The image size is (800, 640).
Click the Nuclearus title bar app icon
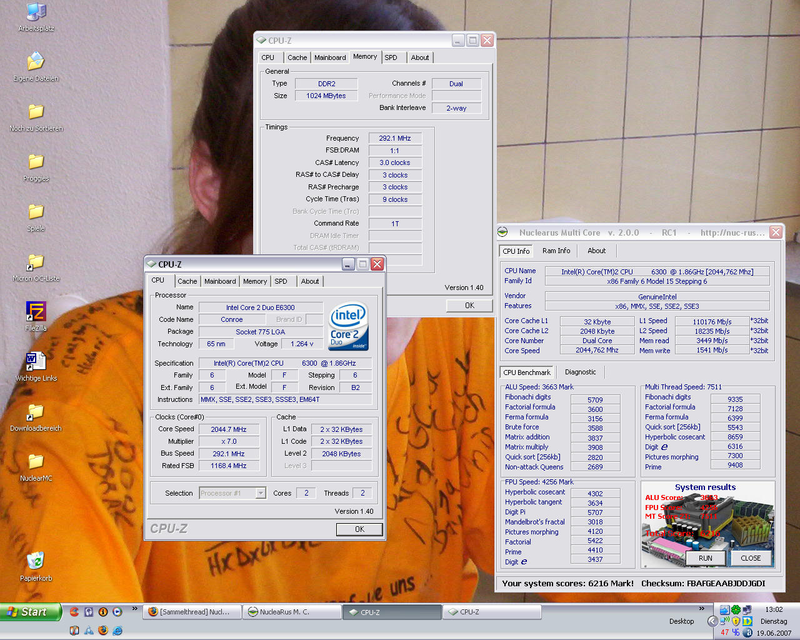click(503, 232)
